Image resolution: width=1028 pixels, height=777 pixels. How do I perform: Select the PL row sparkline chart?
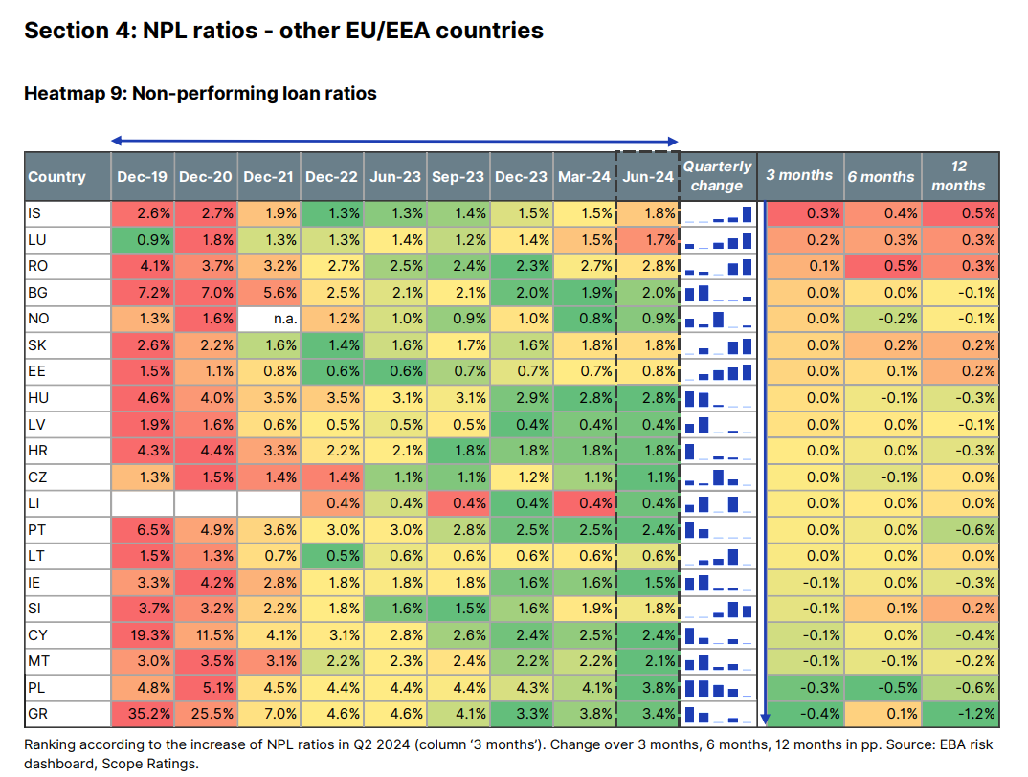click(x=719, y=686)
